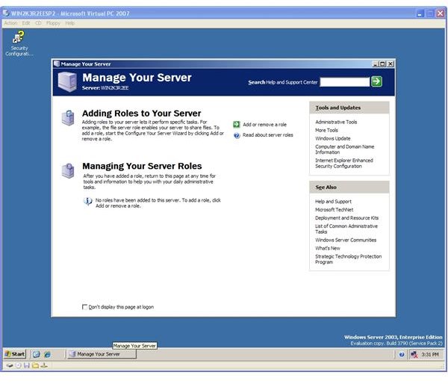Click the green search Go arrow button
448x384 pixels.
(x=376, y=81)
